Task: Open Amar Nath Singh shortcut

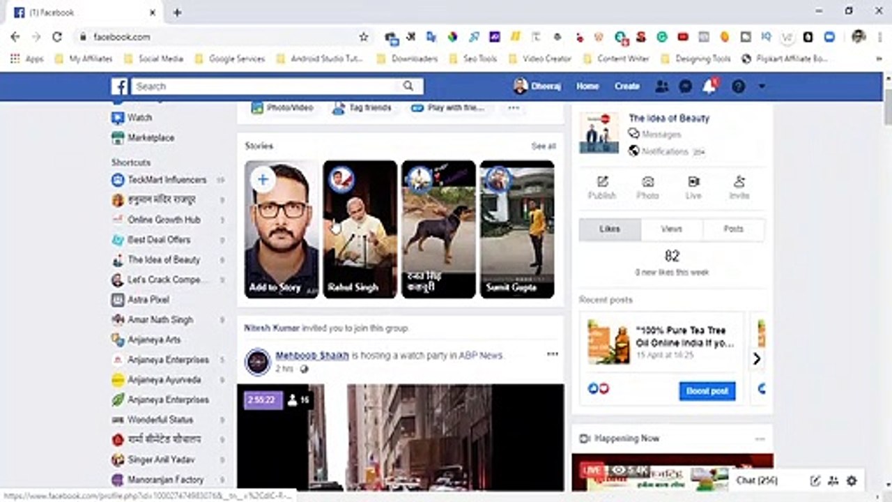Action: [160, 320]
